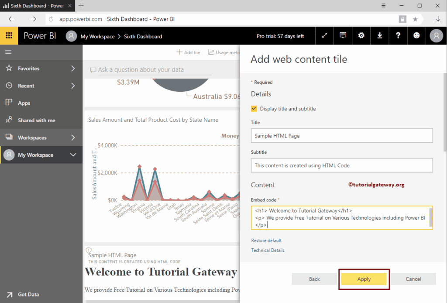Viewport: 447px width, 303px height.
Task: Enter full screen mode via expand icon
Action: coord(324,36)
